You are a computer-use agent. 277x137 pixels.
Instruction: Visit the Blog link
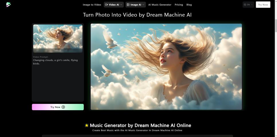pos(189,5)
